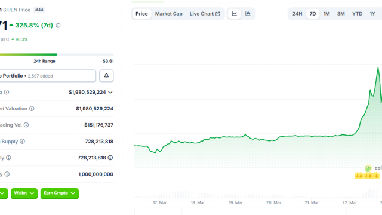Viewport: 382px width, 215px height.
Task: Select the 1M time range
Action: [x=326, y=14]
